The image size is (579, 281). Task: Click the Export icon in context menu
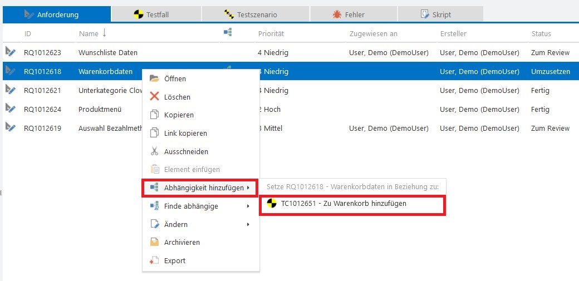[x=154, y=260]
